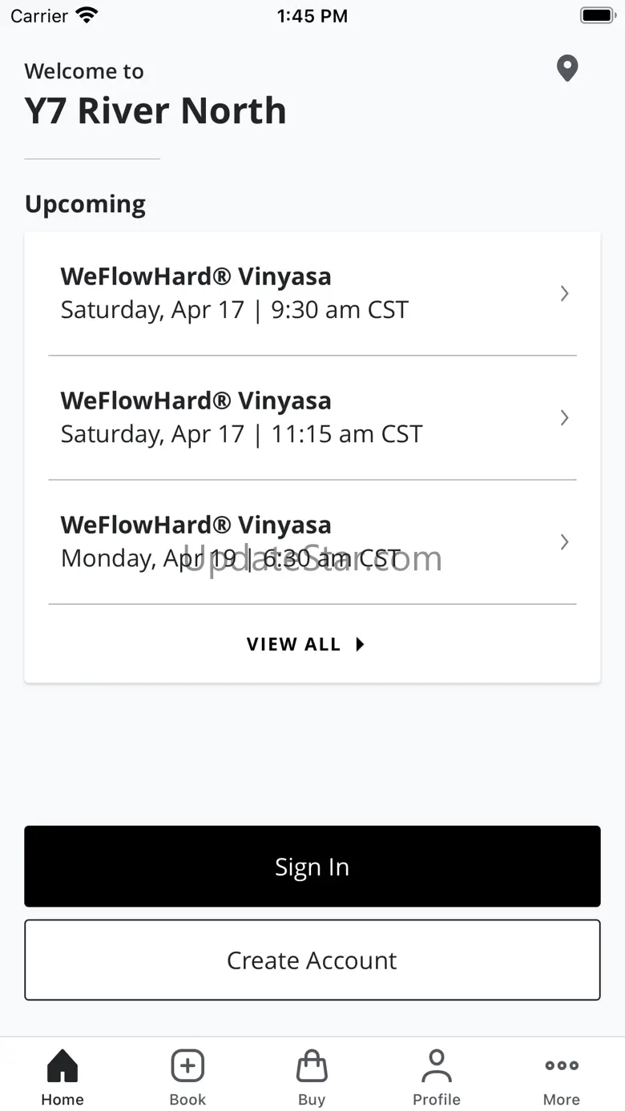Tap the Profile person icon
The image size is (625, 1111).
[x=437, y=1066]
